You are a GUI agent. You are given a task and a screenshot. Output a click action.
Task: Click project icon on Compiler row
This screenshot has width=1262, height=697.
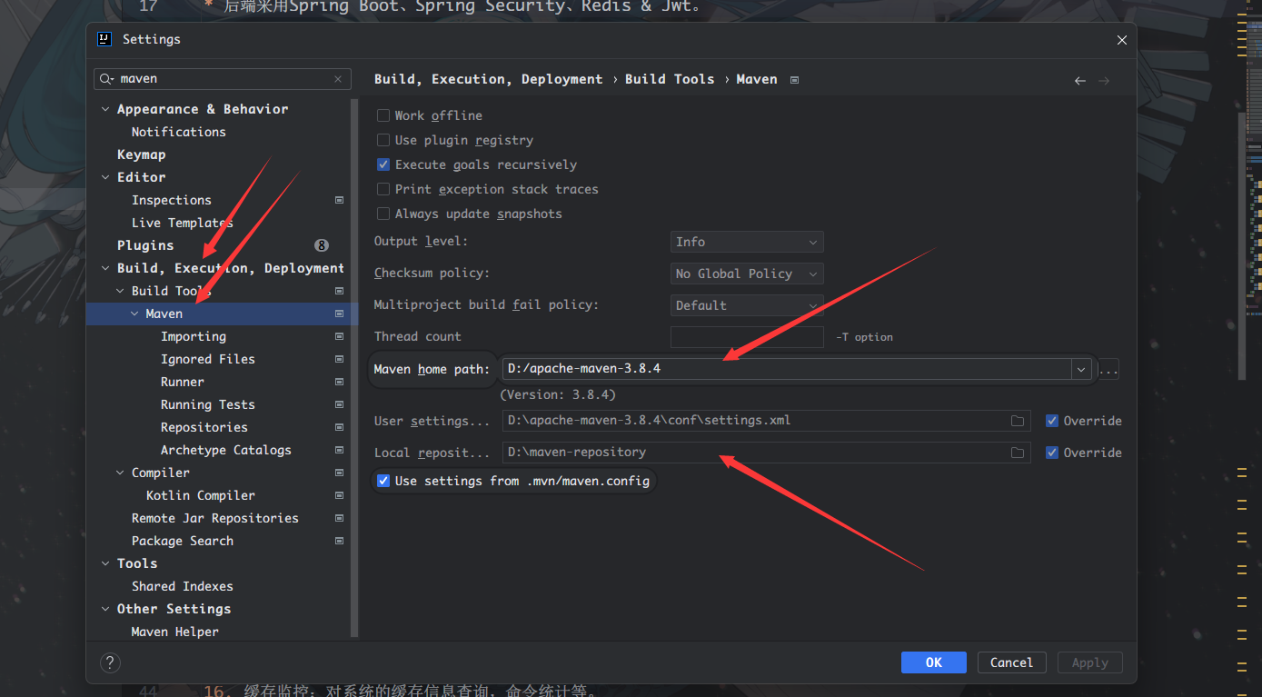tap(339, 473)
